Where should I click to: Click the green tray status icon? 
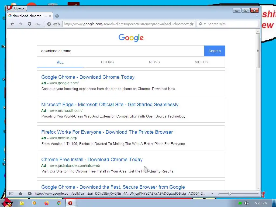[240, 203]
